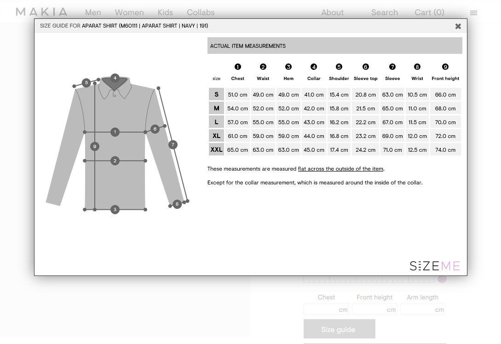Click the XXL shoulder value 17.4 cm
This screenshot has width=501, height=344.
(x=339, y=149)
